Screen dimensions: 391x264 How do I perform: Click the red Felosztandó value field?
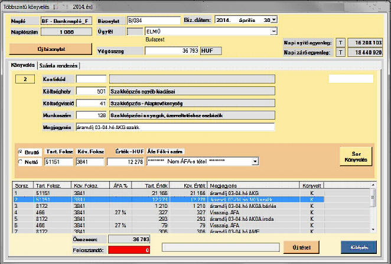tap(129, 250)
